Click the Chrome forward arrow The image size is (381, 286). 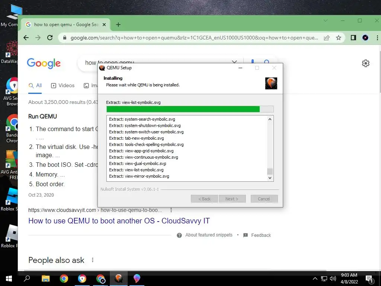[x=38, y=38]
